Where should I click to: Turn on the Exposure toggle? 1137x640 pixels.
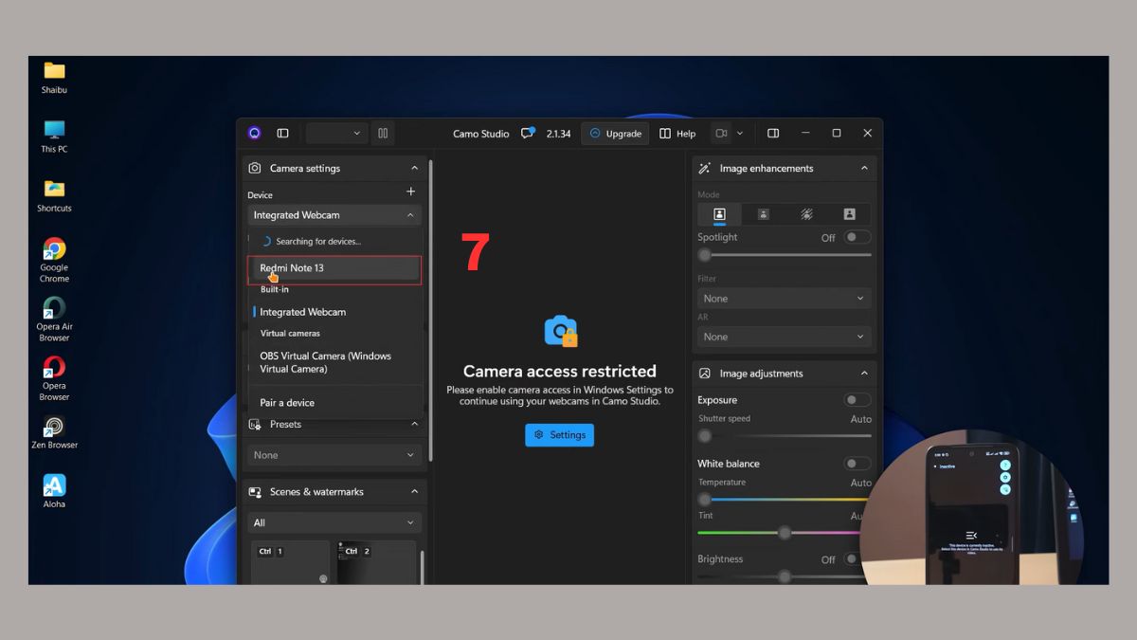tap(857, 400)
